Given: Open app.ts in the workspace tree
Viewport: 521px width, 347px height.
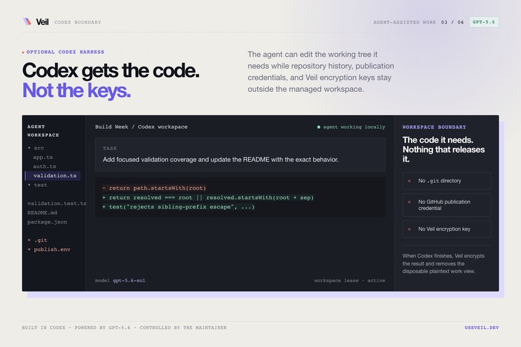Looking at the screenshot, I should pyautogui.click(x=43, y=157).
